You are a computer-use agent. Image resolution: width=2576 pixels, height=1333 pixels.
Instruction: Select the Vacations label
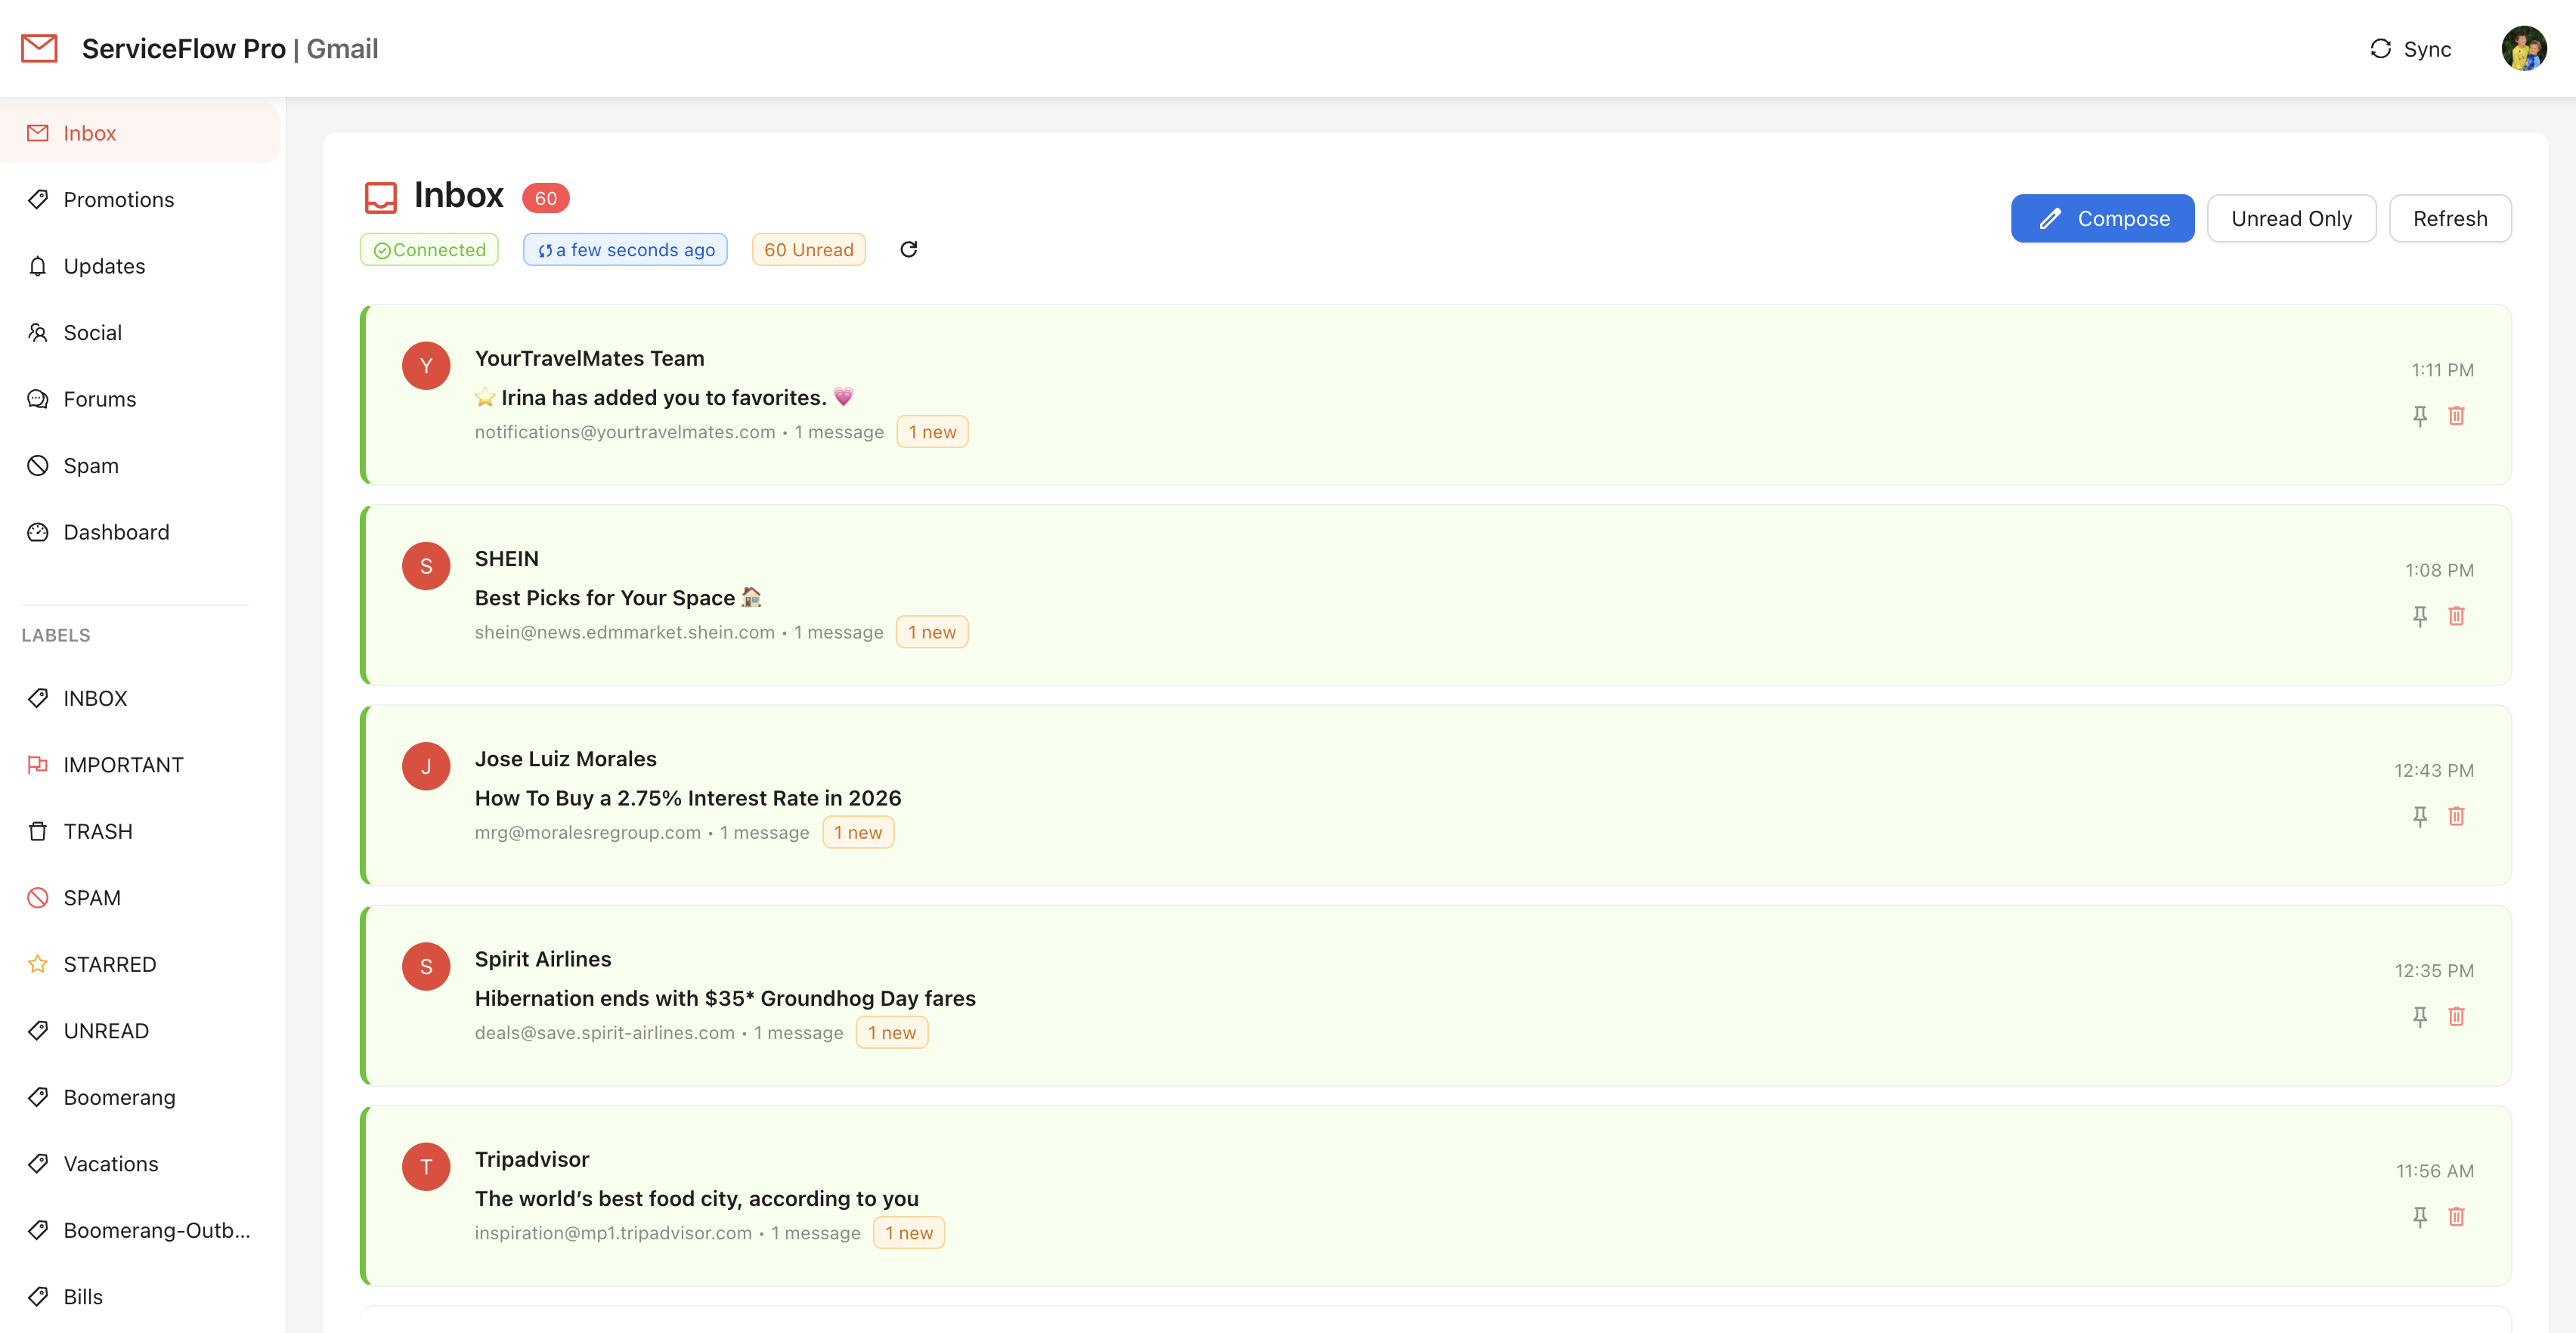pos(110,1163)
